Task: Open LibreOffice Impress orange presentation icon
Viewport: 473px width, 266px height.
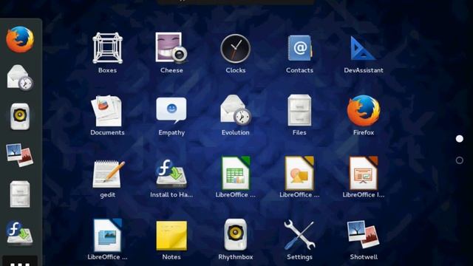Action: (x=364, y=173)
